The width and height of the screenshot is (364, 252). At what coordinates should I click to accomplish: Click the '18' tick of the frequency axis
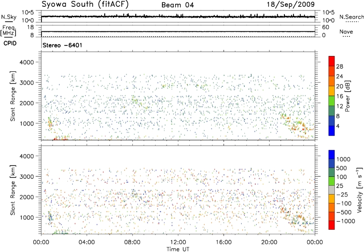tap(30, 27)
